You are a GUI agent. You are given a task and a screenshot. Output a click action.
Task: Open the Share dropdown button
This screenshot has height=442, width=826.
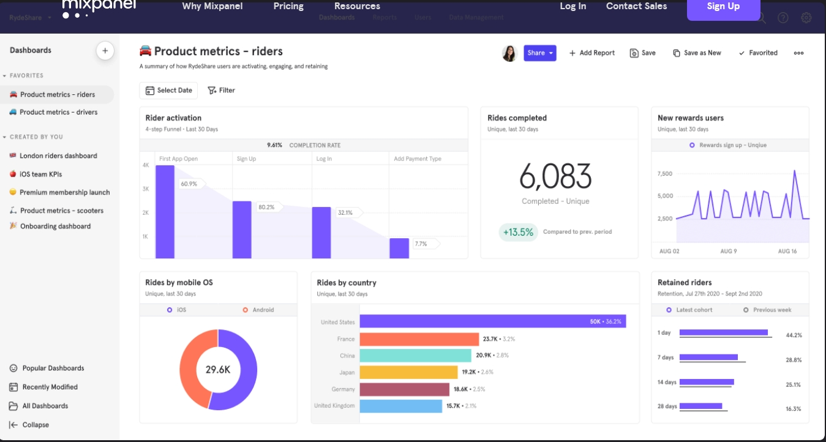(x=540, y=53)
